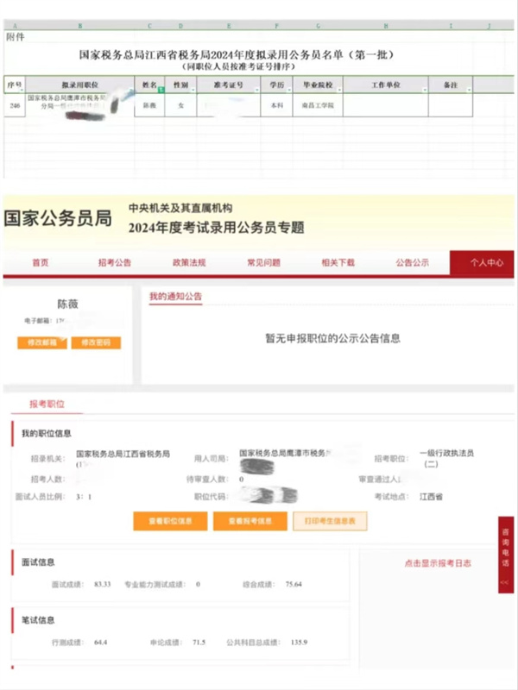The image size is (518, 690).
Task: Select spreadsheet column header B
Action: pyautogui.click(x=79, y=26)
